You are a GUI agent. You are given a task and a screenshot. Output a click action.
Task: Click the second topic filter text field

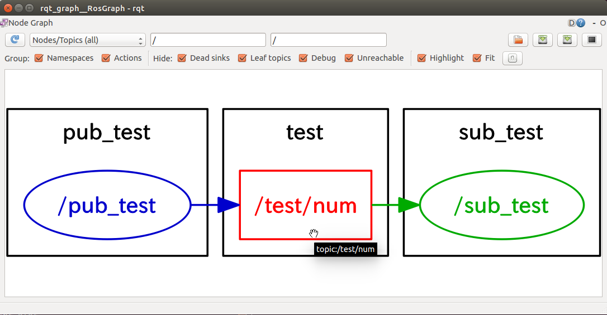click(328, 40)
